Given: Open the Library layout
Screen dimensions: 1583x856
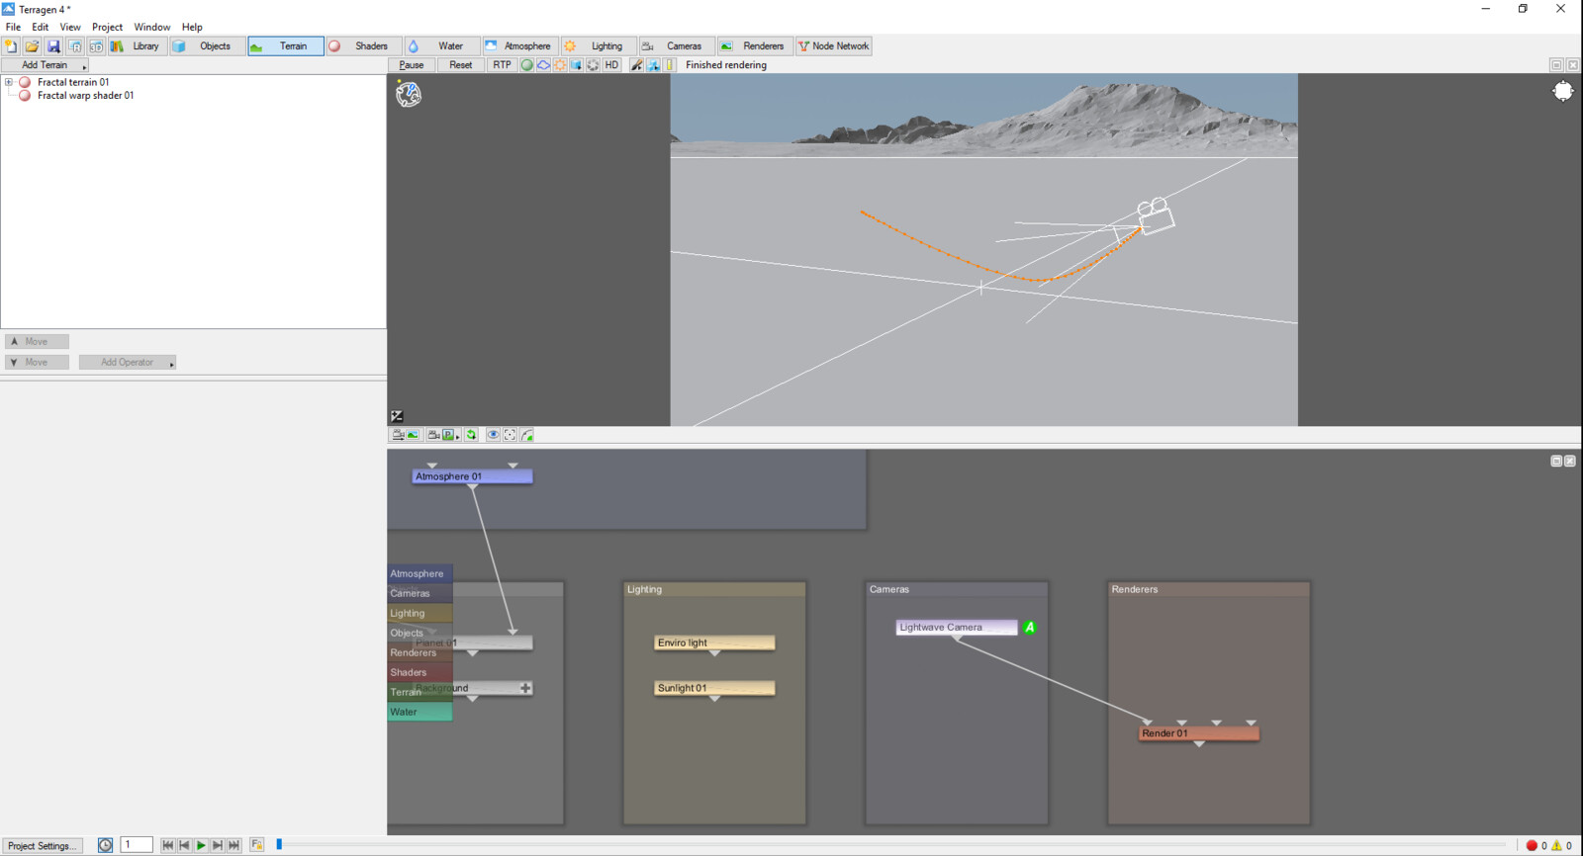Looking at the screenshot, I should coord(137,45).
